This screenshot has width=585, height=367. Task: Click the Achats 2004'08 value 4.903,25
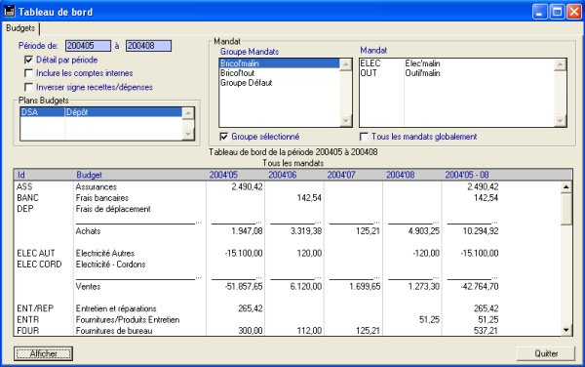click(x=424, y=231)
